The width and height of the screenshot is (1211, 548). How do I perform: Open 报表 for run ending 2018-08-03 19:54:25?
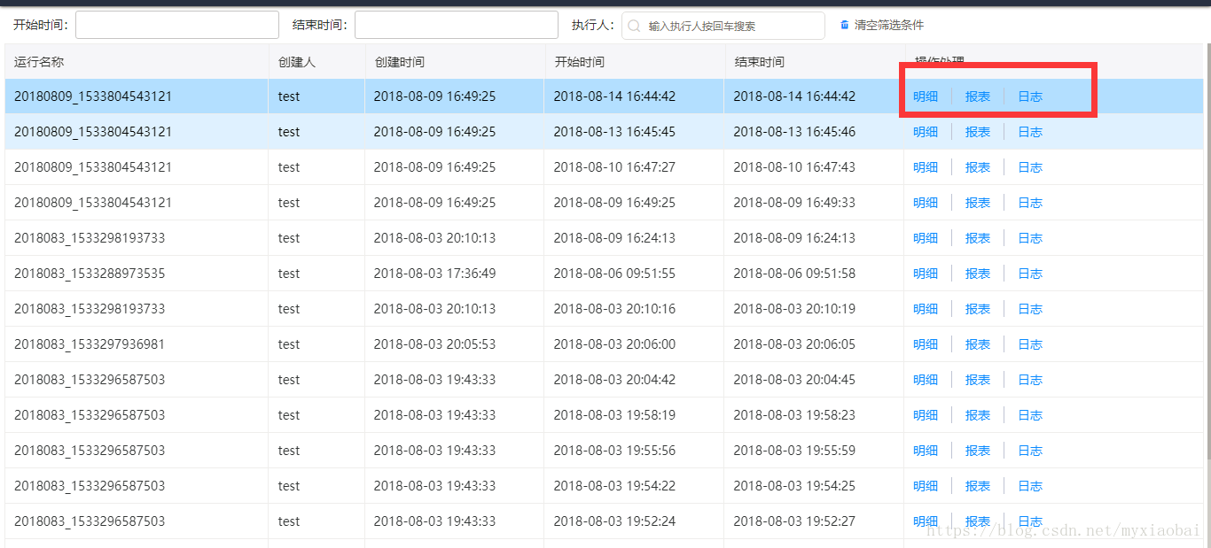tap(978, 486)
